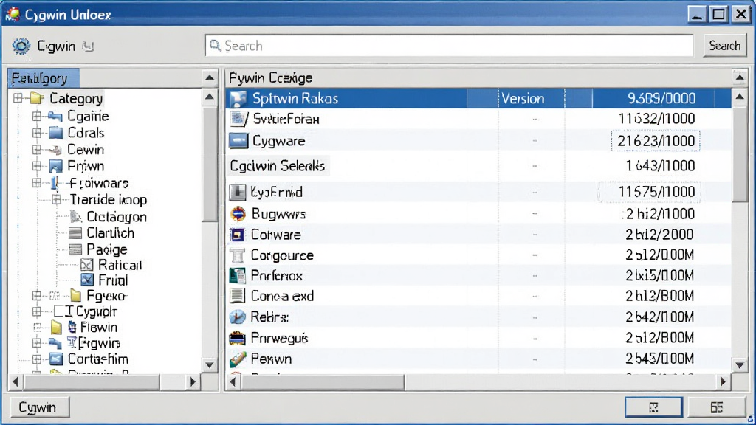
Task: Expand the Cdrals tree node
Action: 37,133
